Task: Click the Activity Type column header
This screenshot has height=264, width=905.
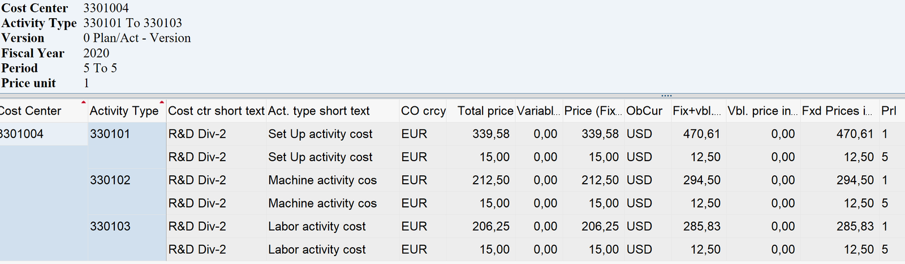Action: pyautogui.click(x=124, y=111)
